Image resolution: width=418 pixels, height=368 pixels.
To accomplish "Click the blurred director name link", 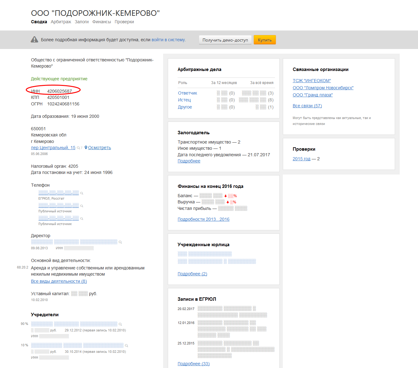I will (74, 242).
